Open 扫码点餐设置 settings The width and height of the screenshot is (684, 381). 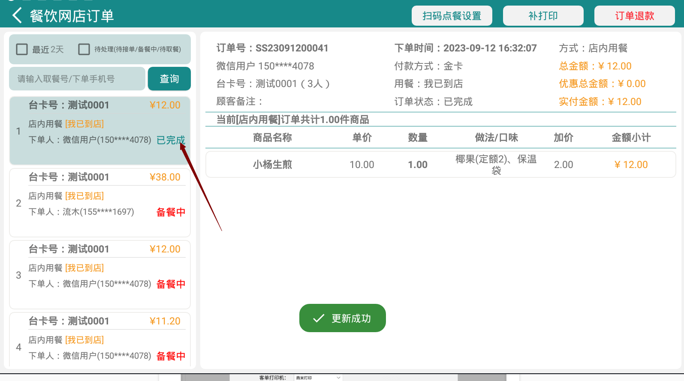click(x=452, y=16)
